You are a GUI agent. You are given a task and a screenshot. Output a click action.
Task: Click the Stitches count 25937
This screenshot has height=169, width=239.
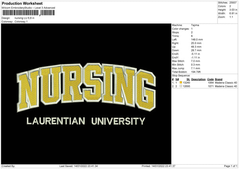(233, 3)
